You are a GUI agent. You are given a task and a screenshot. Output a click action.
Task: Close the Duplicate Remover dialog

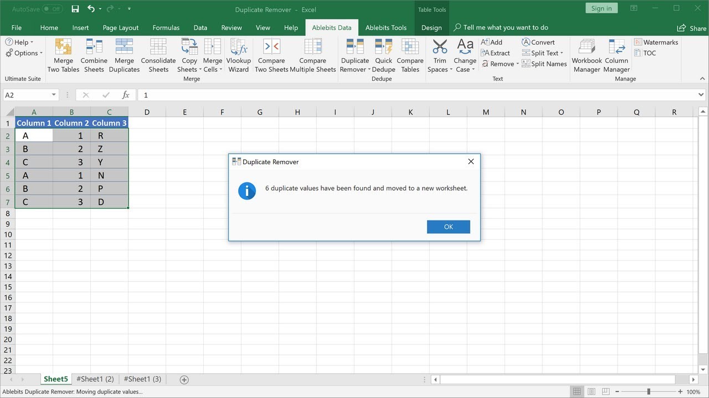[x=471, y=162]
